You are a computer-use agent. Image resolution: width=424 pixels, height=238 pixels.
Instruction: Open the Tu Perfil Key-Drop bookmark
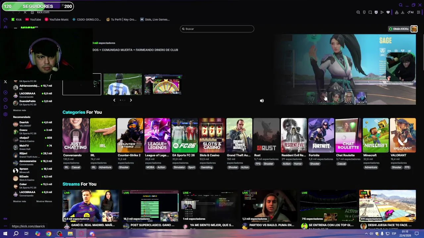pyautogui.click(x=121, y=20)
